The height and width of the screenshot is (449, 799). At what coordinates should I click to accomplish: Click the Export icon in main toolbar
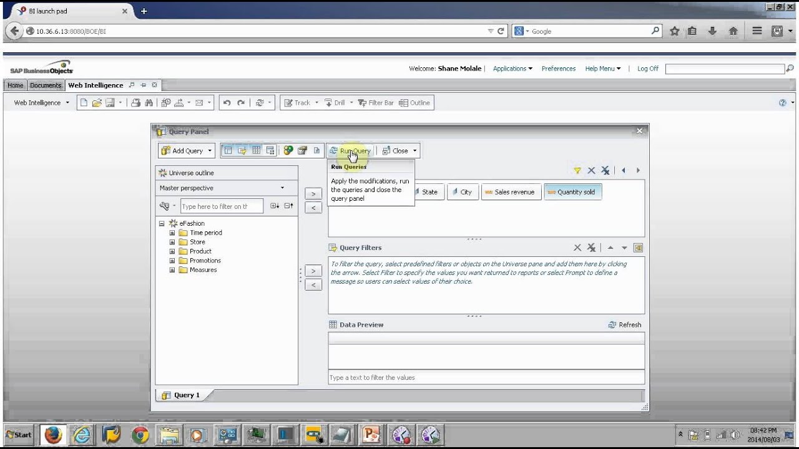[179, 103]
